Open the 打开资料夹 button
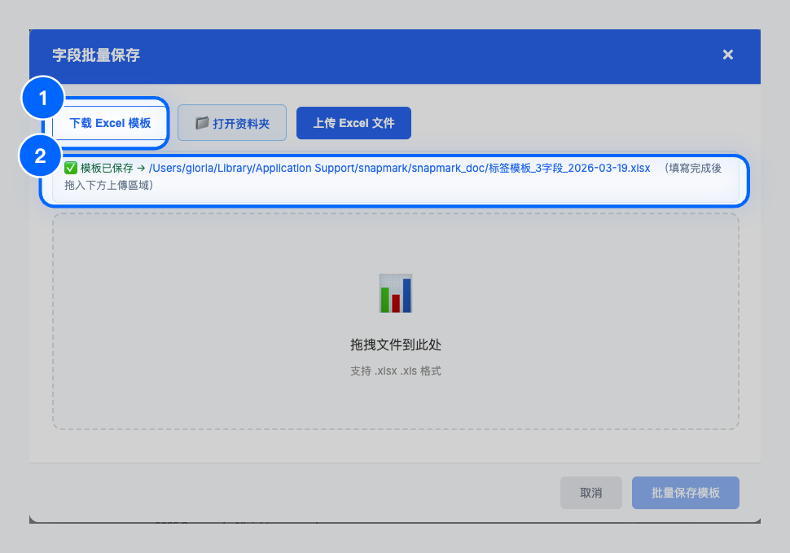 coord(231,122)
